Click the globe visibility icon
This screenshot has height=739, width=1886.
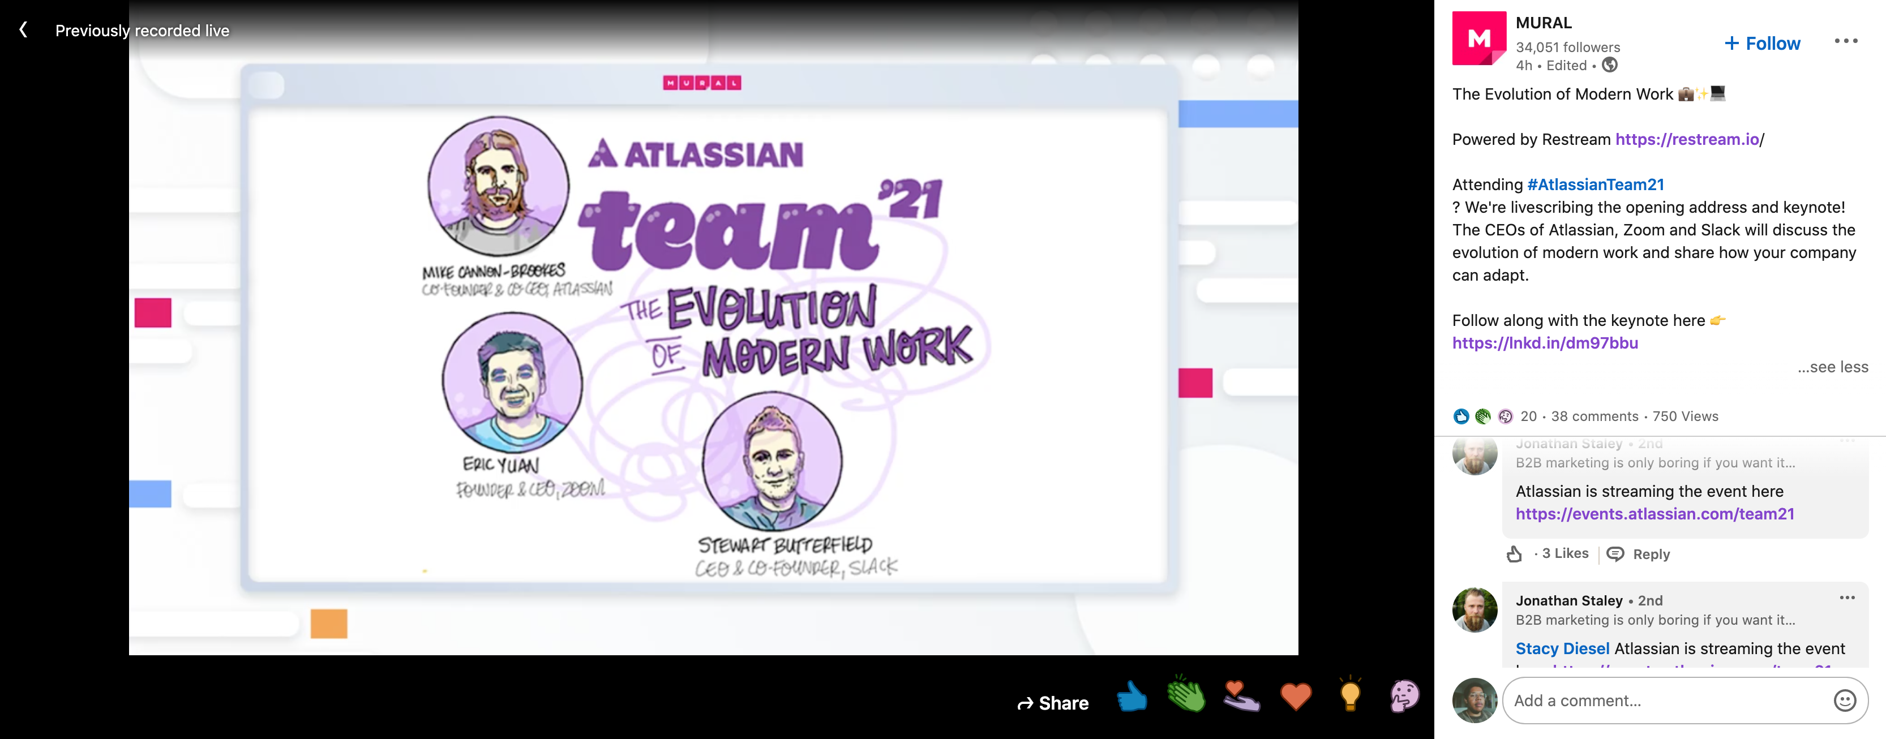click(1609, 65)
